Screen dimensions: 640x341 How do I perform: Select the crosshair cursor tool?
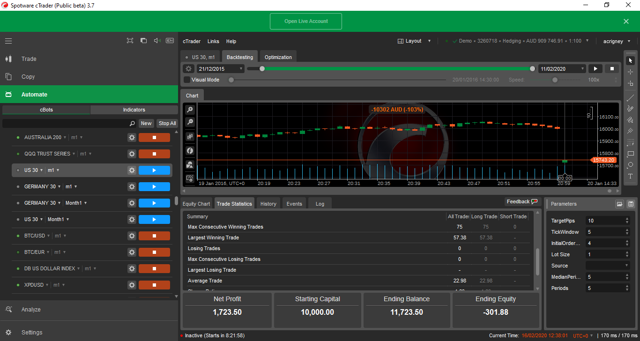click(x=631, y=72)
